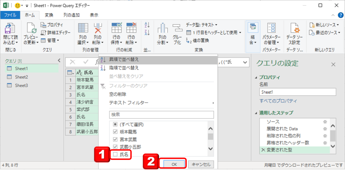This screenshot has width=345, height=177.
Task: Toggle the (すべて選択) checkbox
Action: coord(115,125)
